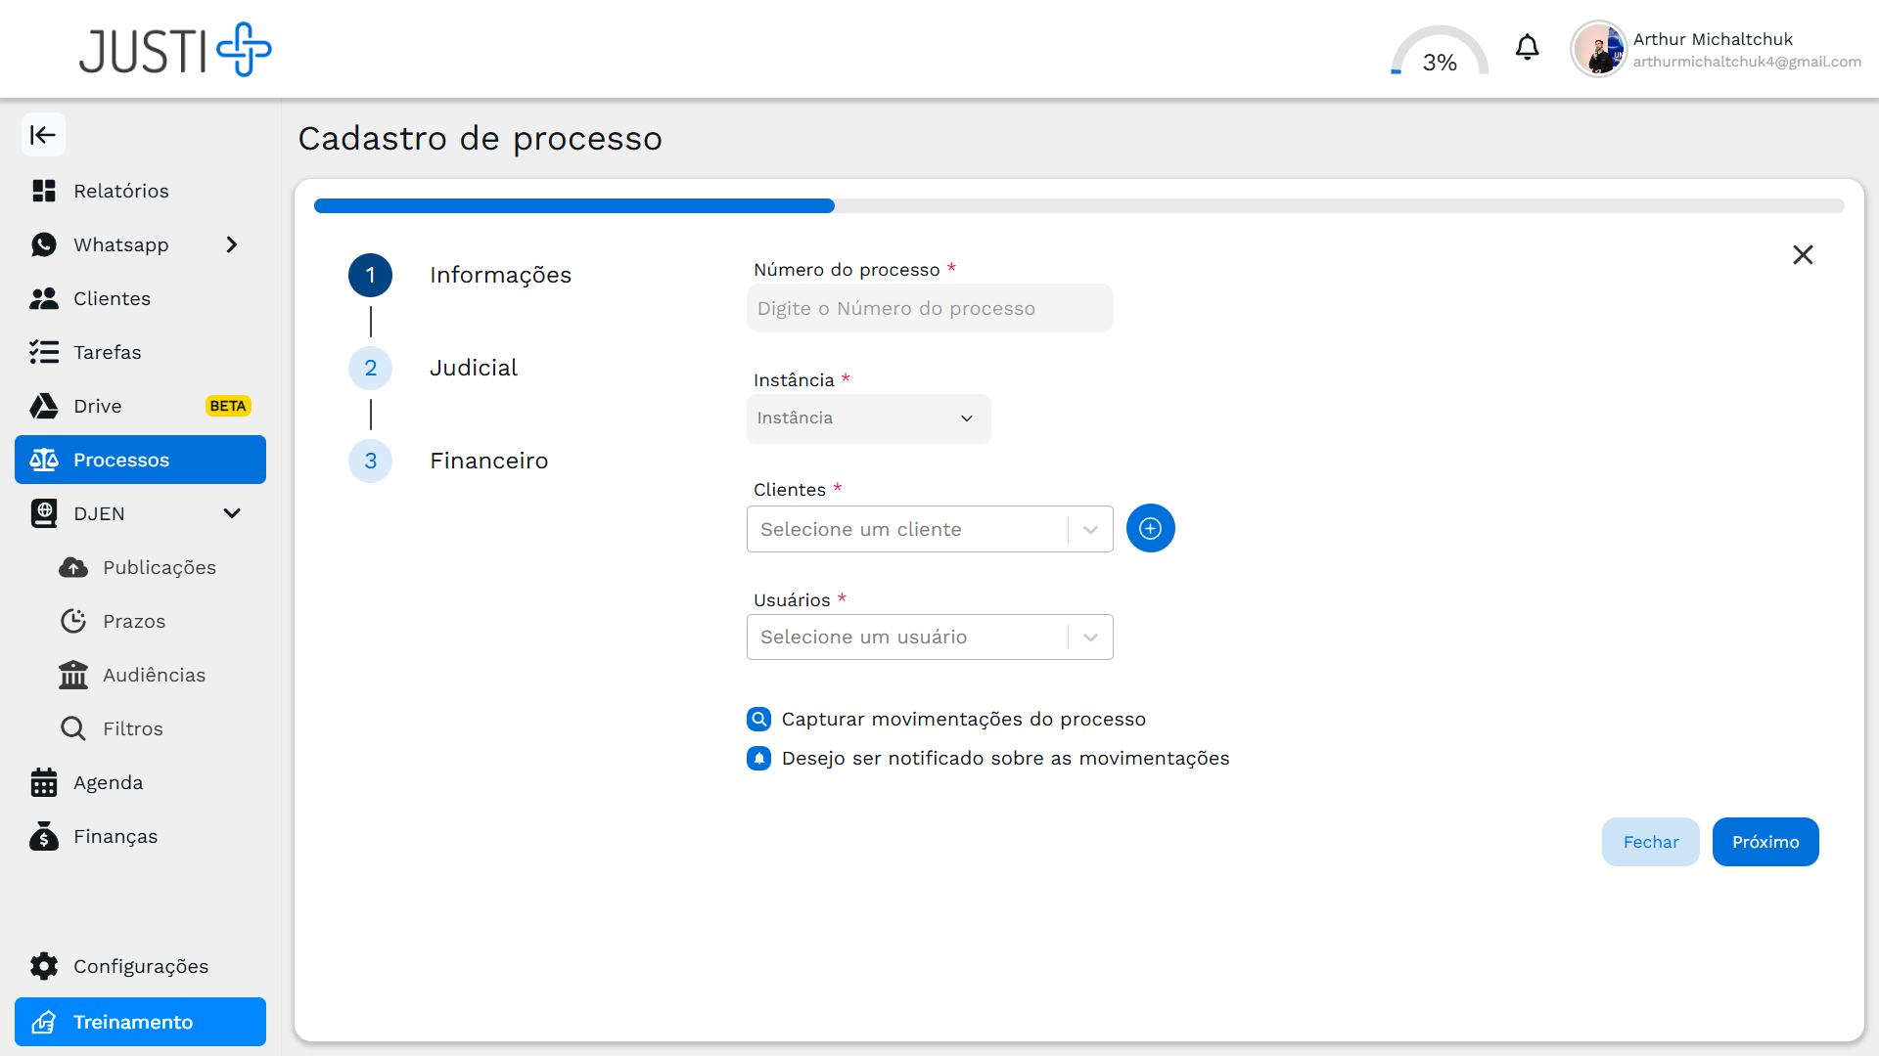This screenshot has width=1879, height=1056.
Task: Open the Selecione um usuário dropdown
Action: tap(929, 637)
